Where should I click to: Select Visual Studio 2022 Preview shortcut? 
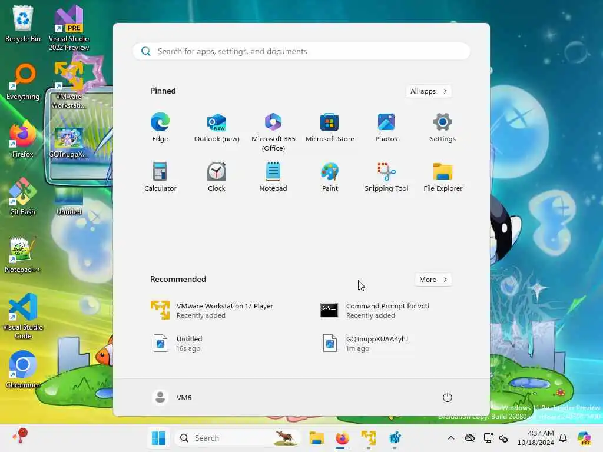[x=69, y=28]
